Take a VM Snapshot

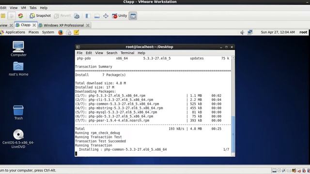coord(40,16)
